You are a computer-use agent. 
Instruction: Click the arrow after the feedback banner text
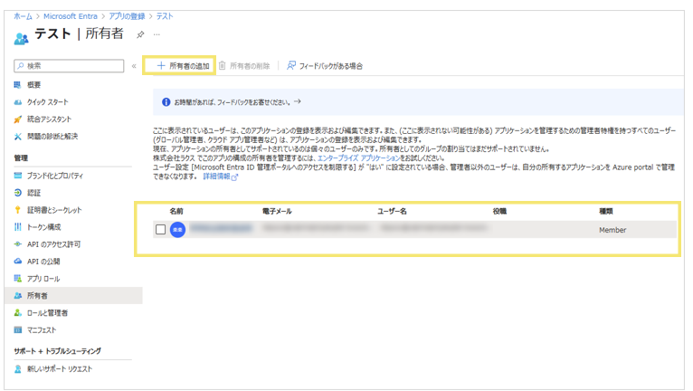[298, 101]
